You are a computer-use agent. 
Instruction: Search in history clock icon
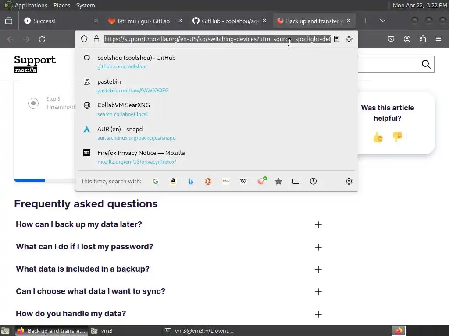[313, 181]
